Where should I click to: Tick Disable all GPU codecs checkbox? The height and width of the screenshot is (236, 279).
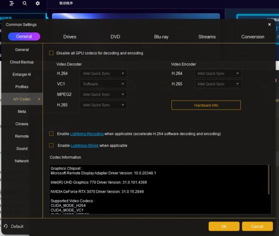[51, 53]
